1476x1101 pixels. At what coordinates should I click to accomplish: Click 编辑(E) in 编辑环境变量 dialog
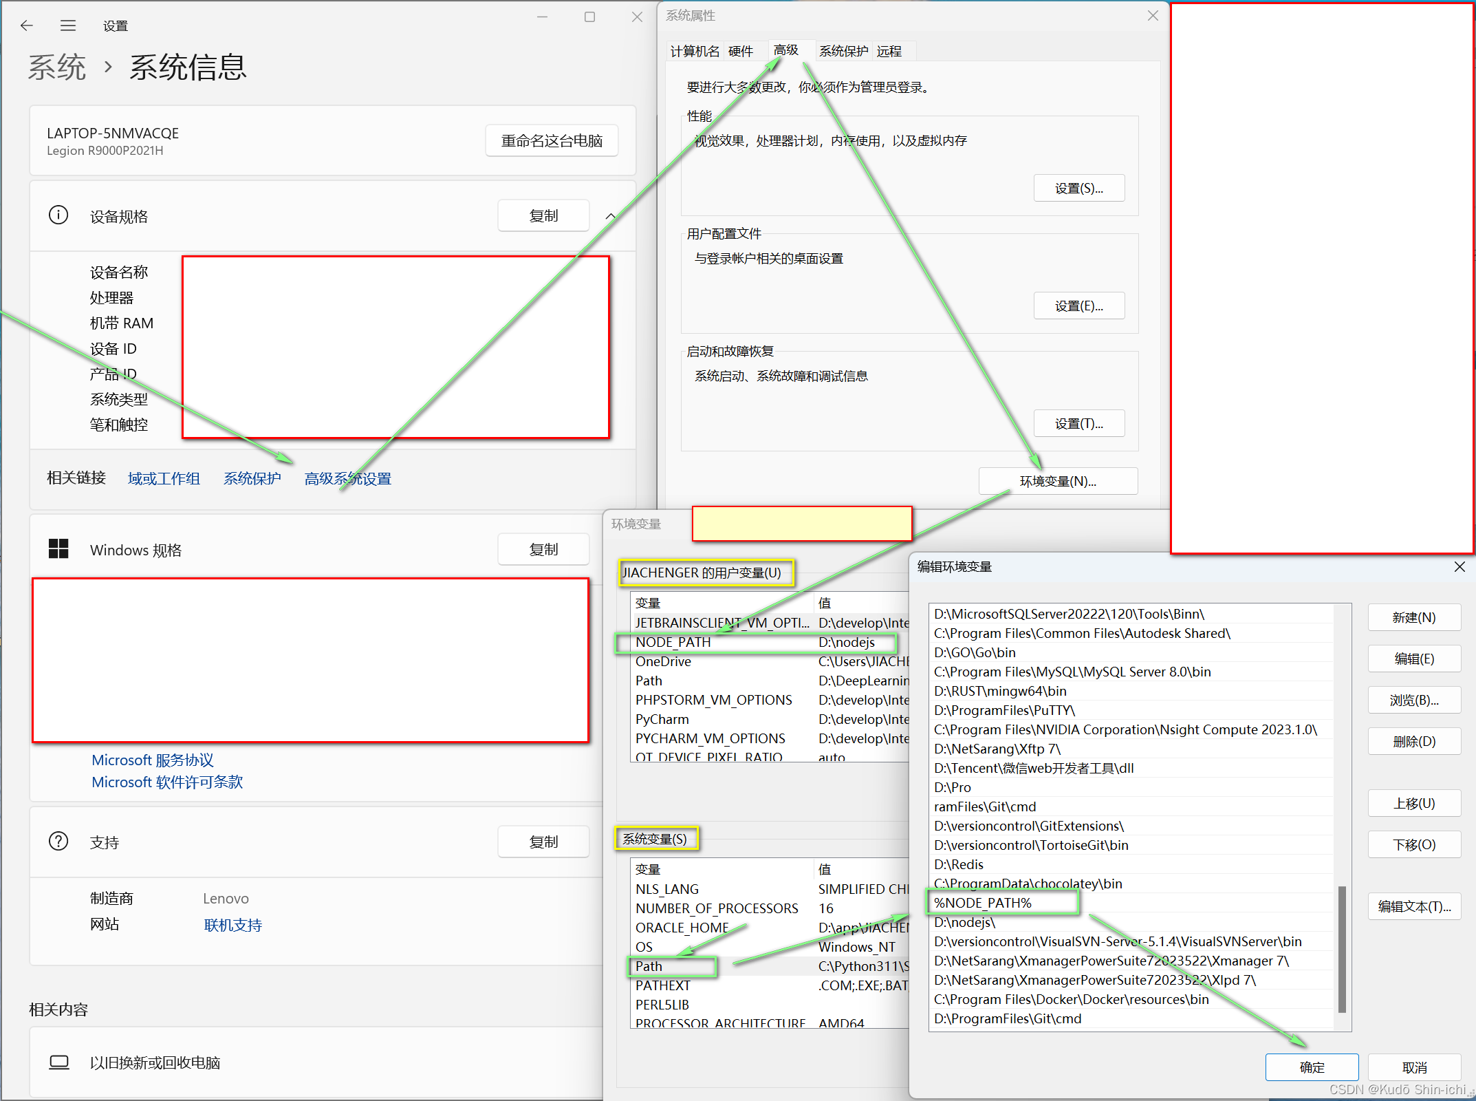pos(1414,659)
